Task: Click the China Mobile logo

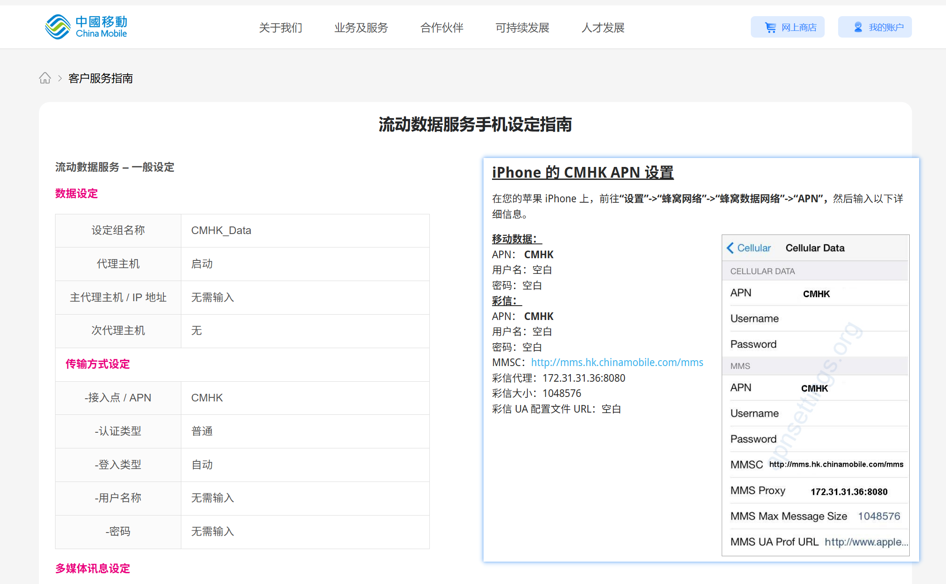Action: tap(86, 27)
